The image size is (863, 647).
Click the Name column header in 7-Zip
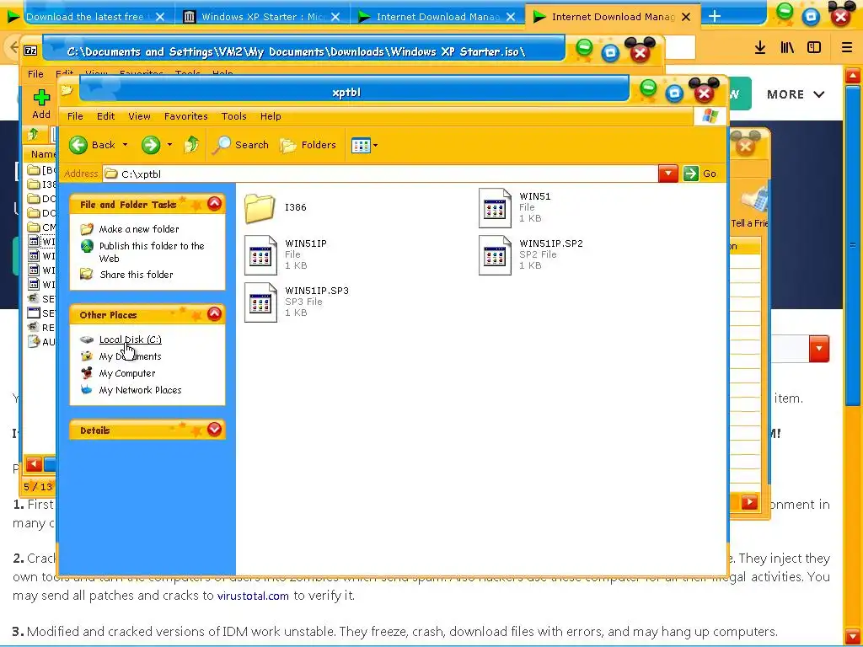(43, 154)
